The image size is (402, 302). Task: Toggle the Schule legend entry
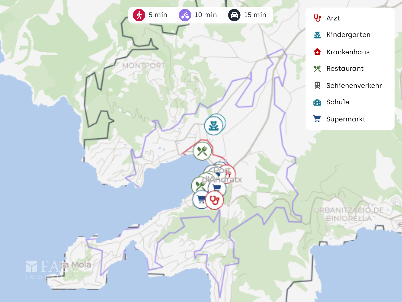click(x=331, y=102)
